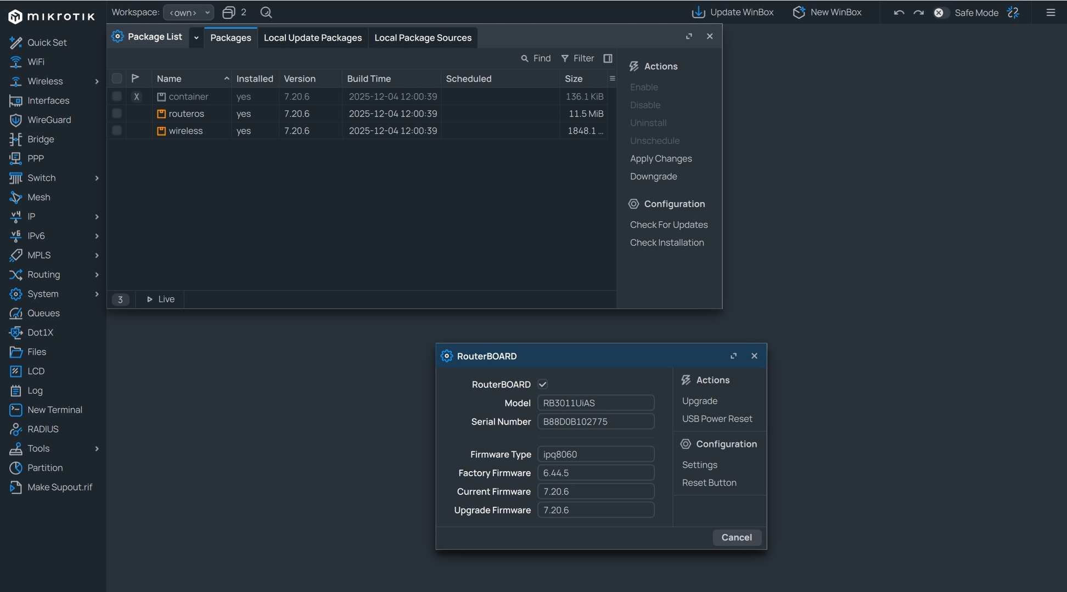
Task: Click the search icon in top bar
Action: coord(266,12)
